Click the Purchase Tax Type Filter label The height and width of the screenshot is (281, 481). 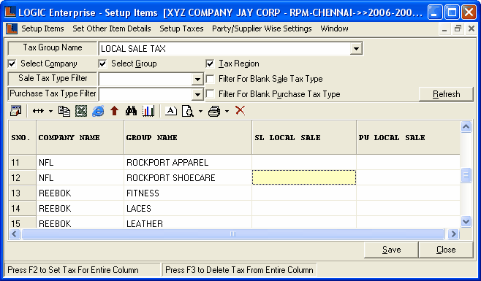pyautogui.click(x=53, y=93)
